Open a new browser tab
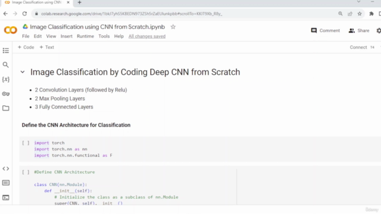Viewport: 381px width, 214px height. 79,2
